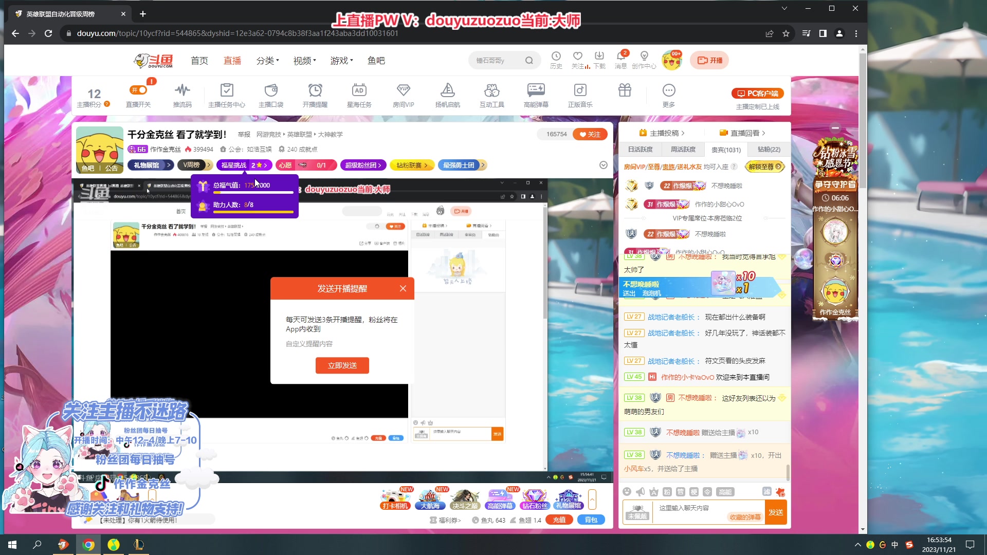Open the 打卡相机 camera activity icon
The width and height of the screenshot is (987, 555).
395,499
